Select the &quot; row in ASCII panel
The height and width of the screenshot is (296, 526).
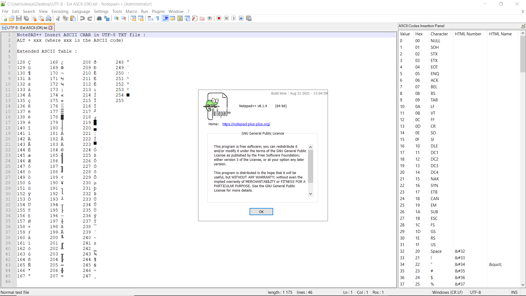(459, 264)
